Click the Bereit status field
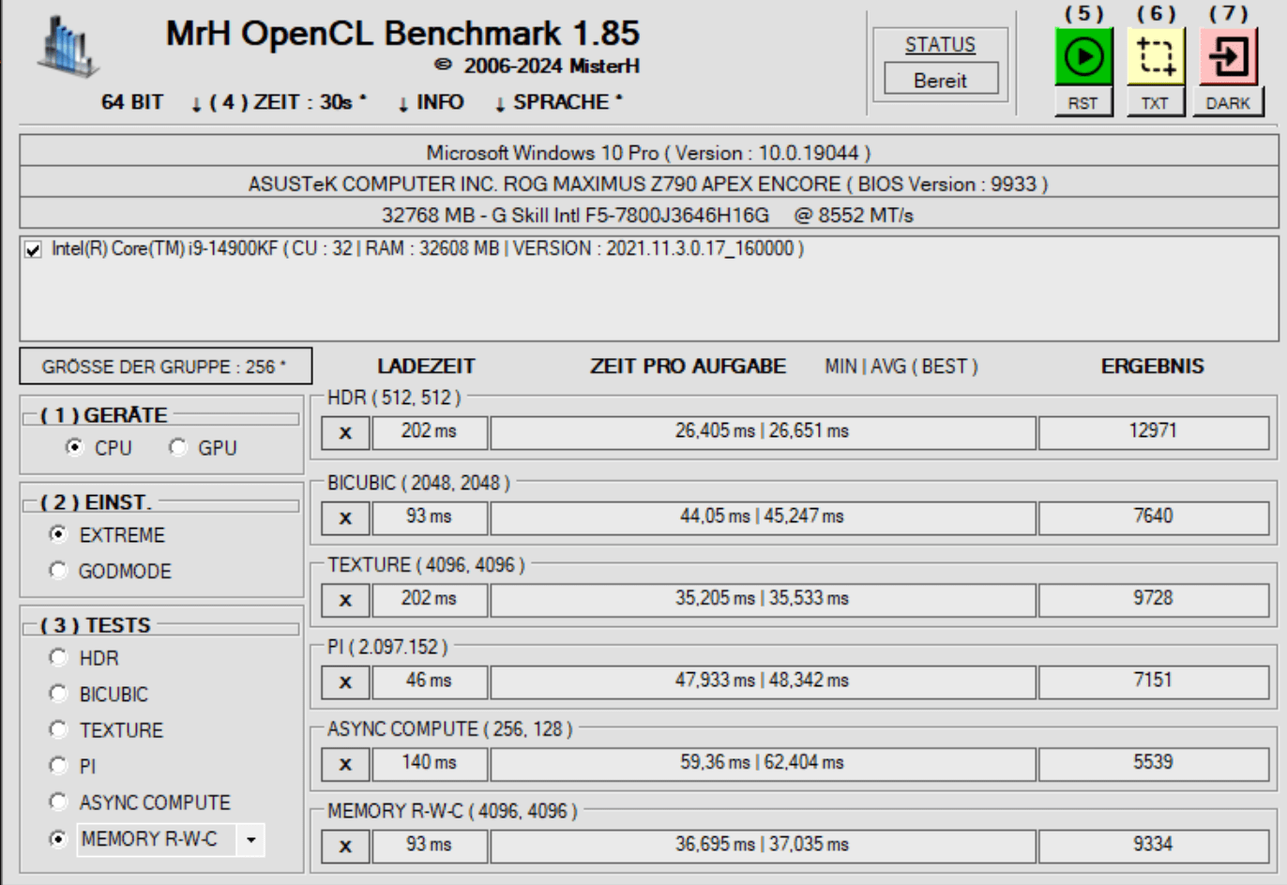The image size is (1287, 885). 941,80
